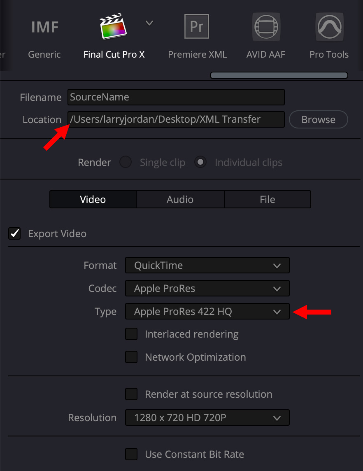Select the Premiere XML preset icon

pyautogui.click(x=197, y=27)
